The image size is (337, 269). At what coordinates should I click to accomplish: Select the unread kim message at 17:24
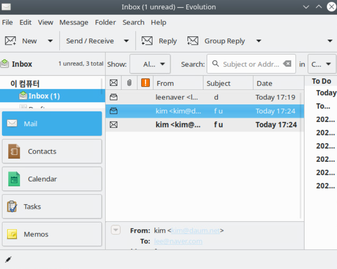pyautogui.click(x=205, y=125)
